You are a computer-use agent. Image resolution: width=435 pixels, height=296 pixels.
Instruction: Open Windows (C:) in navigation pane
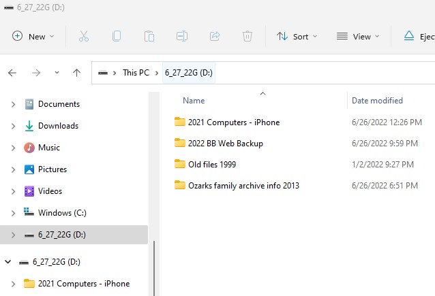coord(62,213)
